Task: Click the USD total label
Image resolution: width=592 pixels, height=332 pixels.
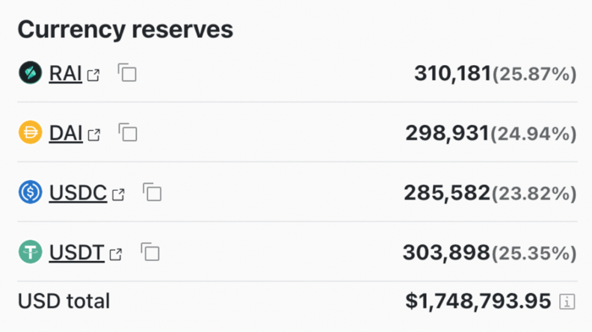Action: (64, 301)
